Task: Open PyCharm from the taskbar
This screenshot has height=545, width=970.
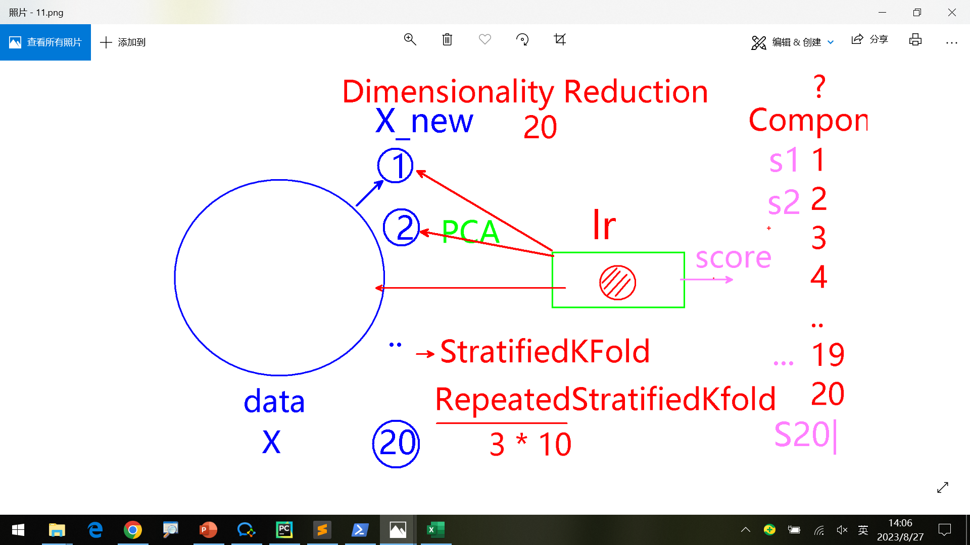Action: coord(284,530)
